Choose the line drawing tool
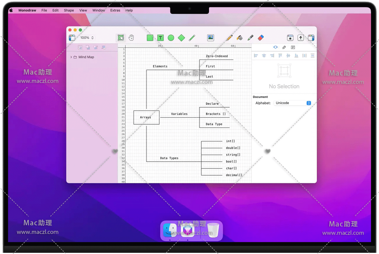This screenshot has height=254, width=379. pyautogui.click(x=192, y=38)
